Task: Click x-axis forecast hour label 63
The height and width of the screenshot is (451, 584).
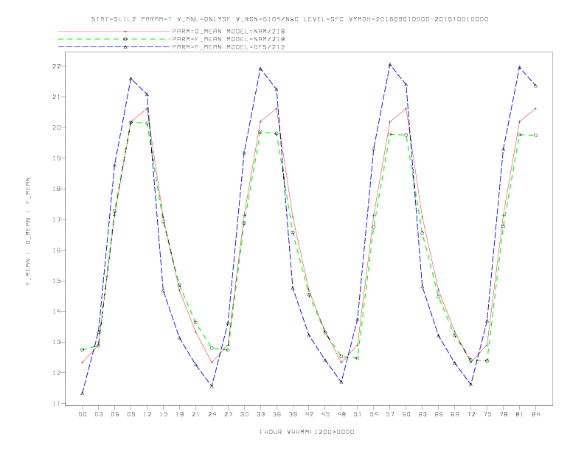Action: point(423,414)
